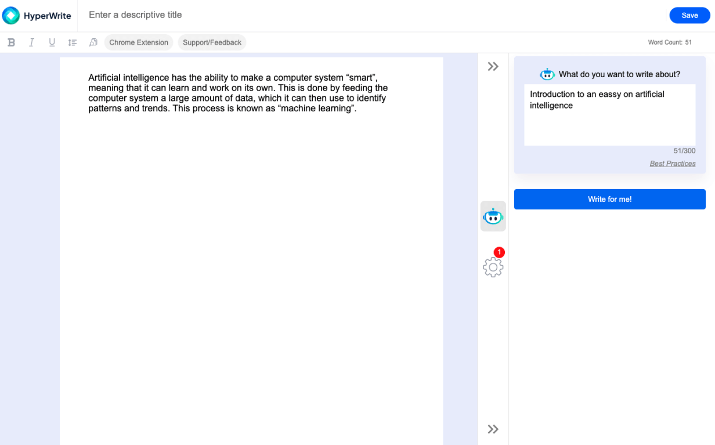
Task: Select the robot assistant sidebar icon
Action: click(x=493, y=216)
